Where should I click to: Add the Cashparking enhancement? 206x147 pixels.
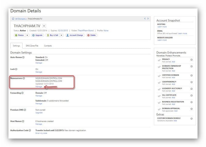[x=173, y=84]
